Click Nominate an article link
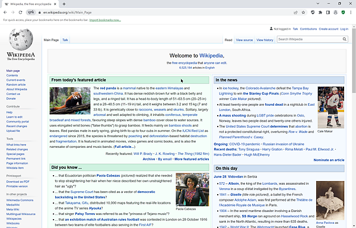The image size is (356, 228). (329, 160)
